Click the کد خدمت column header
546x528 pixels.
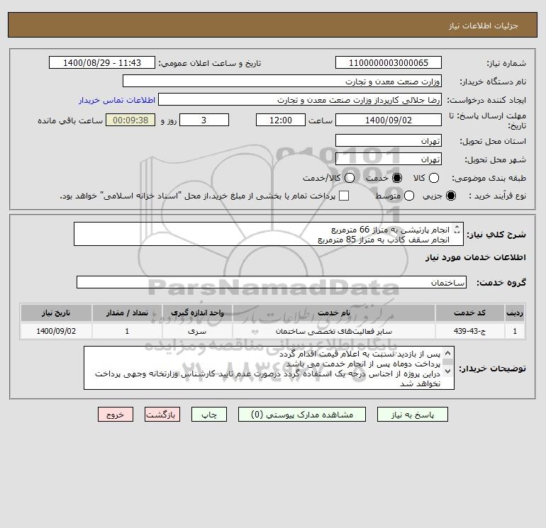(469, 313)
